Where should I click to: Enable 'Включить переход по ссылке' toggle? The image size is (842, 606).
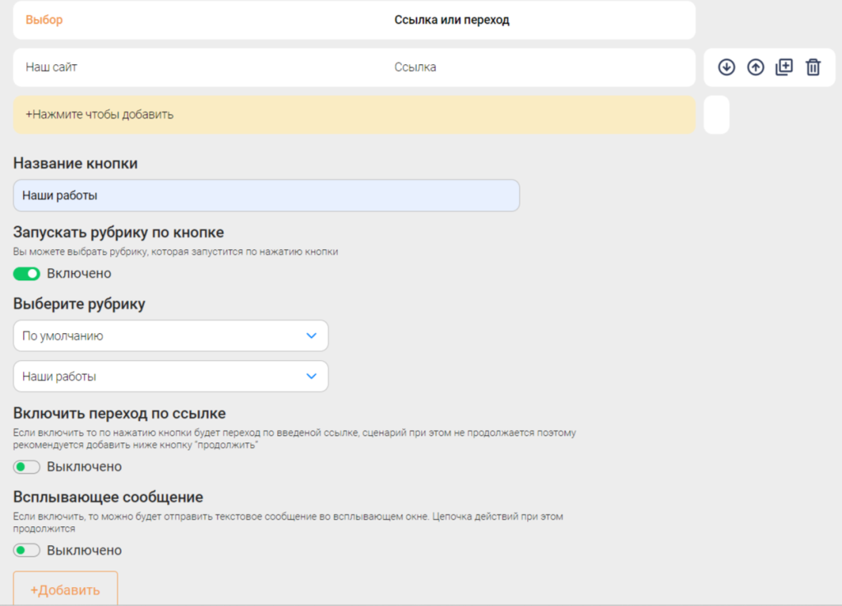pos(26,467)
